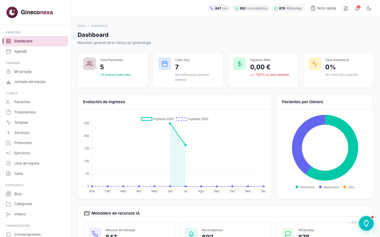Click the Terapias pulse icon
380x237 pixels.
coord(8,122)
